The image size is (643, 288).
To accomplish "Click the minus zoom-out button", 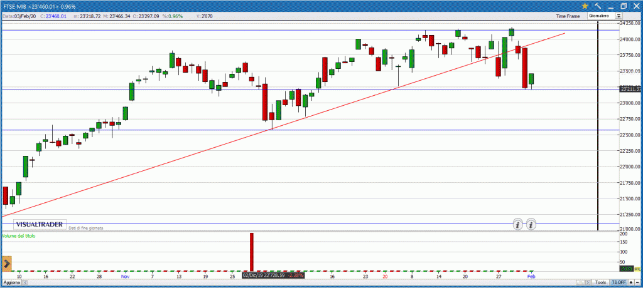I will tap(637, 283).
